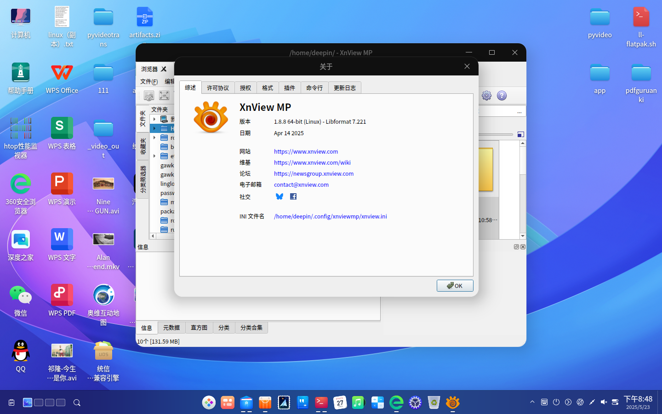This screenshot has height=414, width=662.
Task: Click the viewer eye-photo toolbar icon
Action: [x=149, y=95]
